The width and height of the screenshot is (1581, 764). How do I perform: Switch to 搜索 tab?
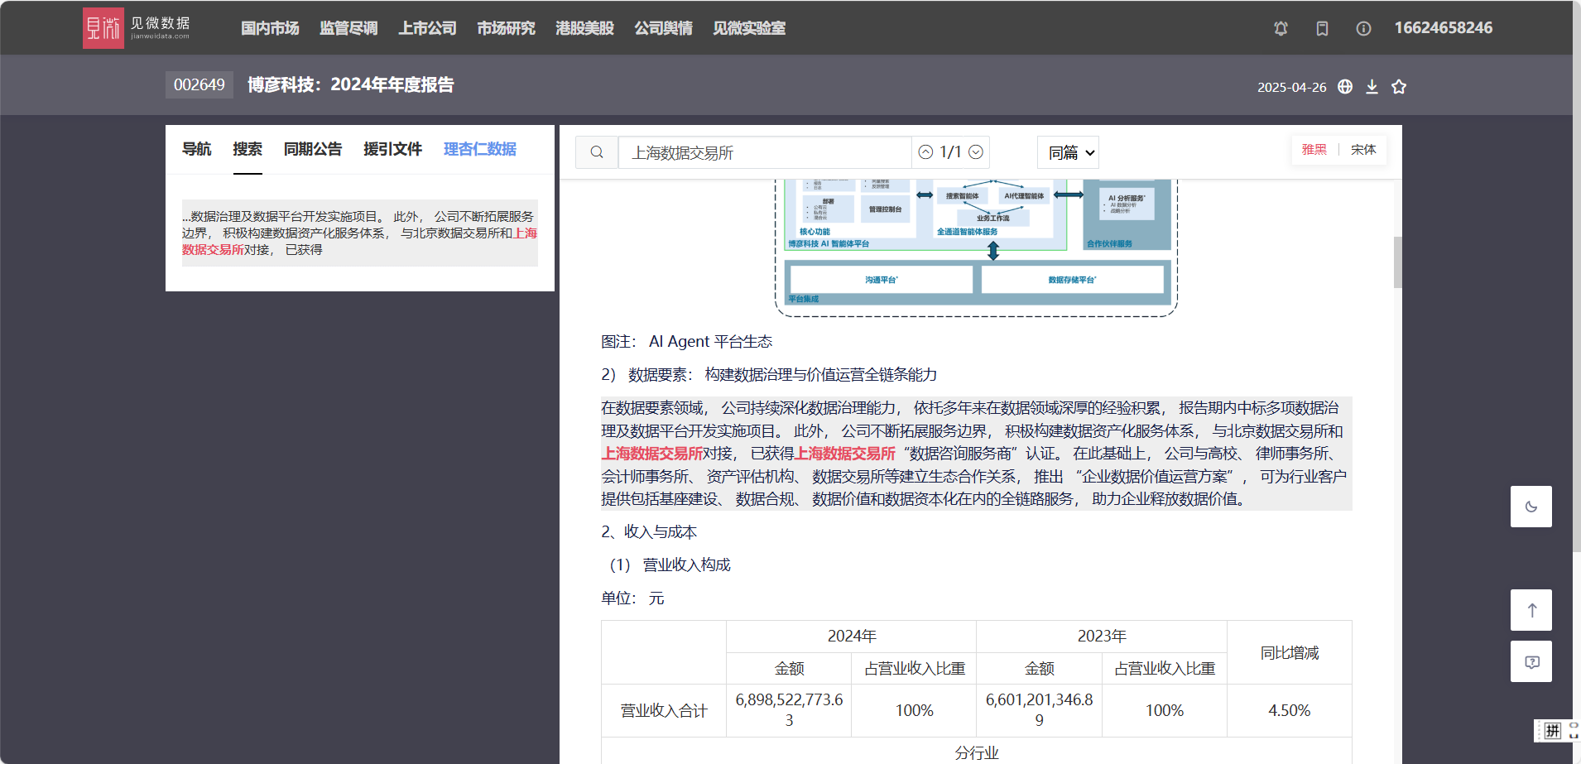pyautogui.click(x=247, y=149)
